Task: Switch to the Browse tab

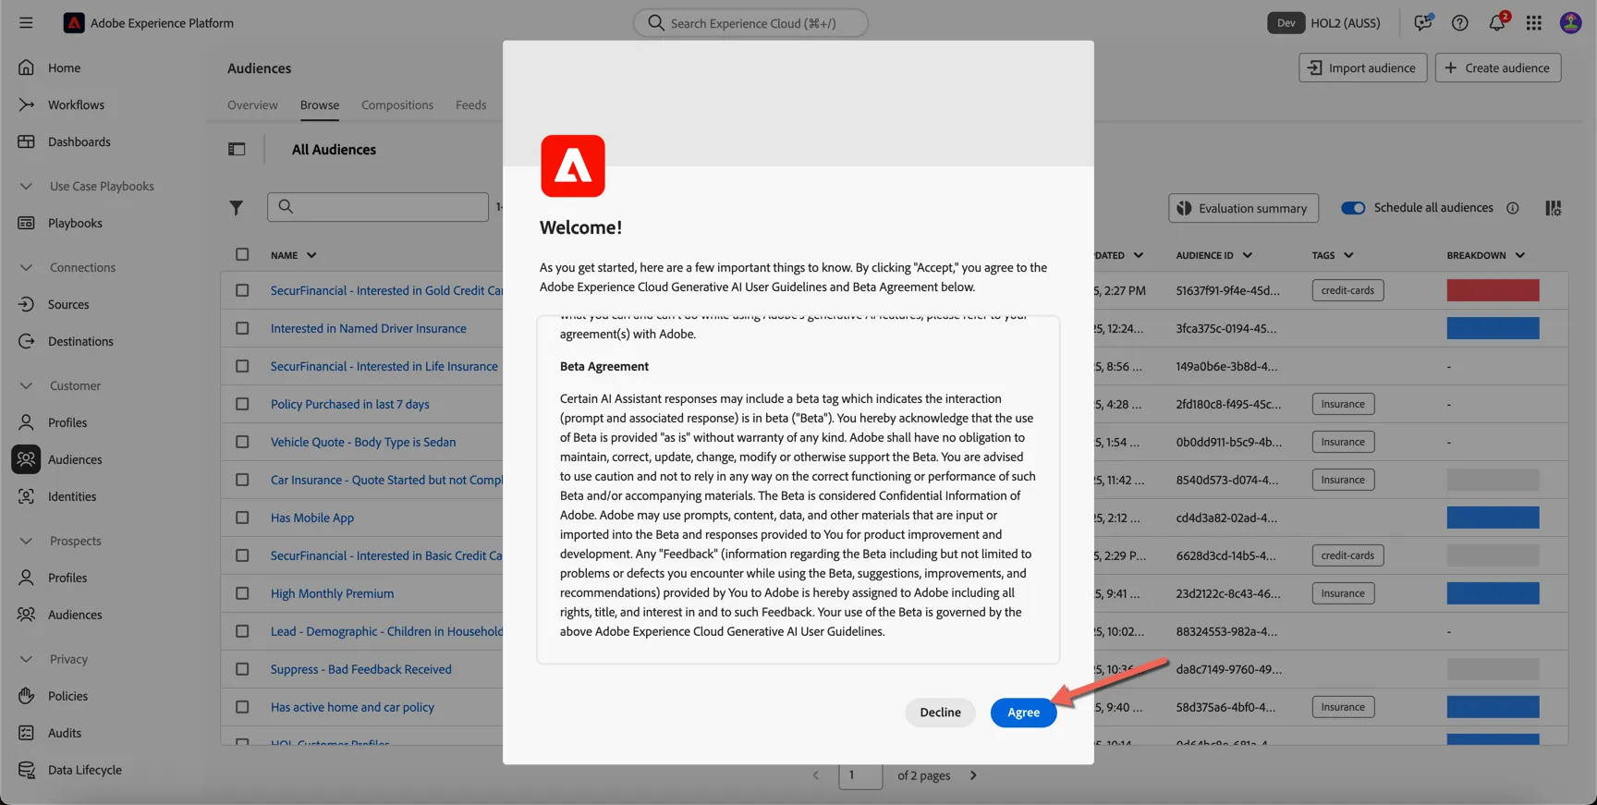Action: 320,104
